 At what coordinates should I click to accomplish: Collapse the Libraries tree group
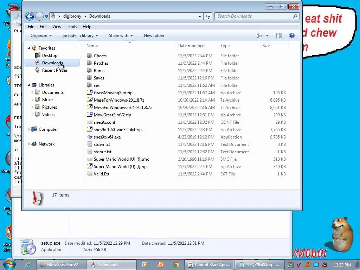29,85
